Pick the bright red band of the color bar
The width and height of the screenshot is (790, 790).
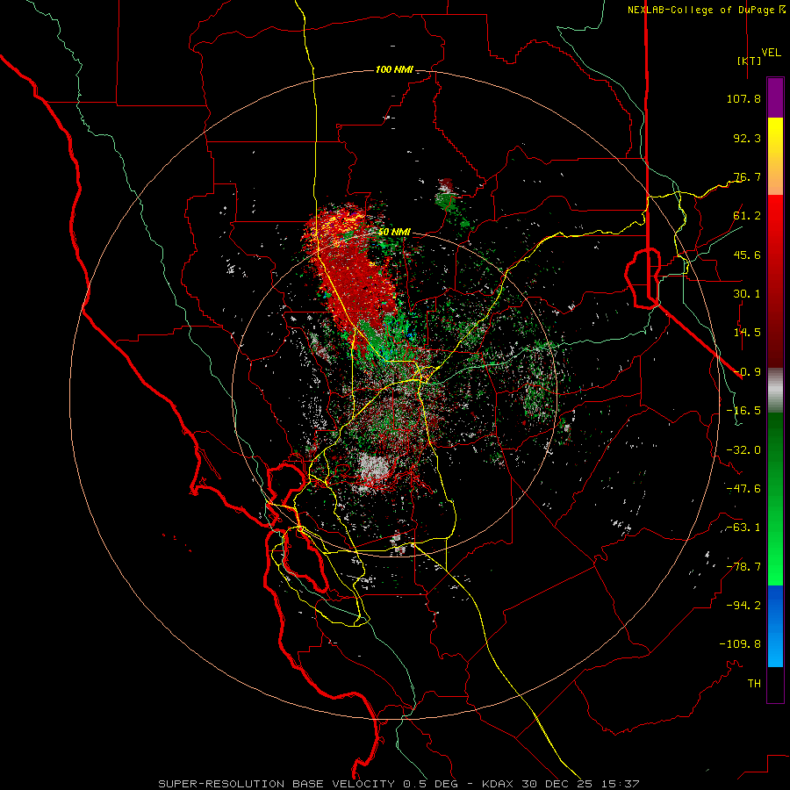(x=775, y=226)
